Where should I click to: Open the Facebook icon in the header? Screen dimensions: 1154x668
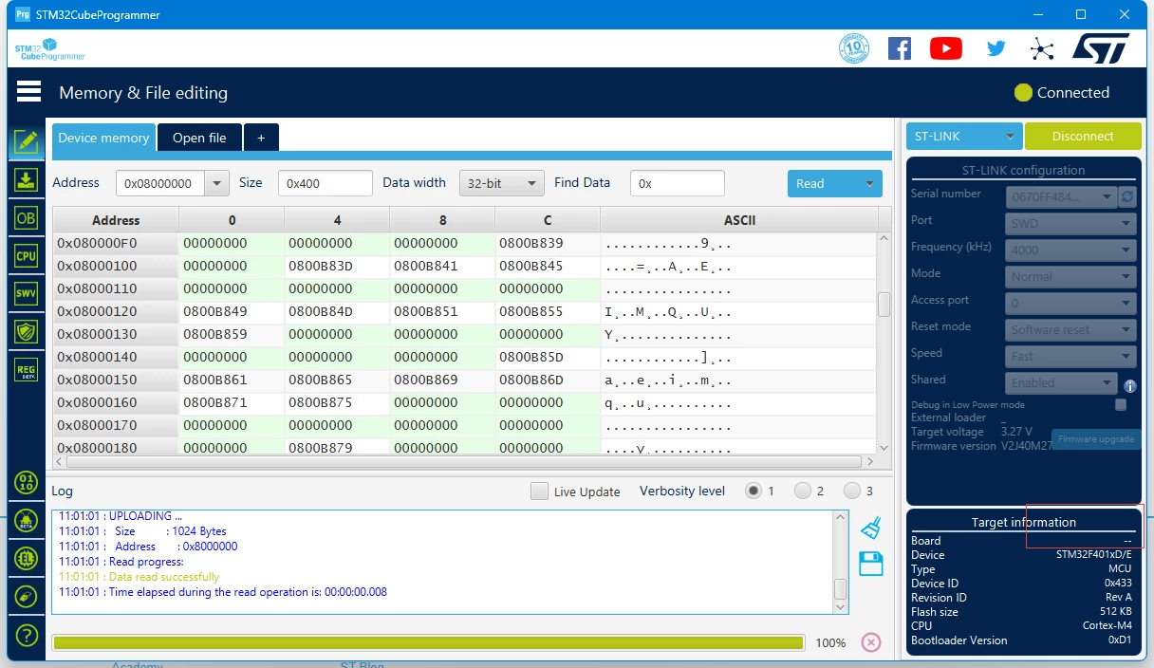pyautogui.click(x=900, y=48)
